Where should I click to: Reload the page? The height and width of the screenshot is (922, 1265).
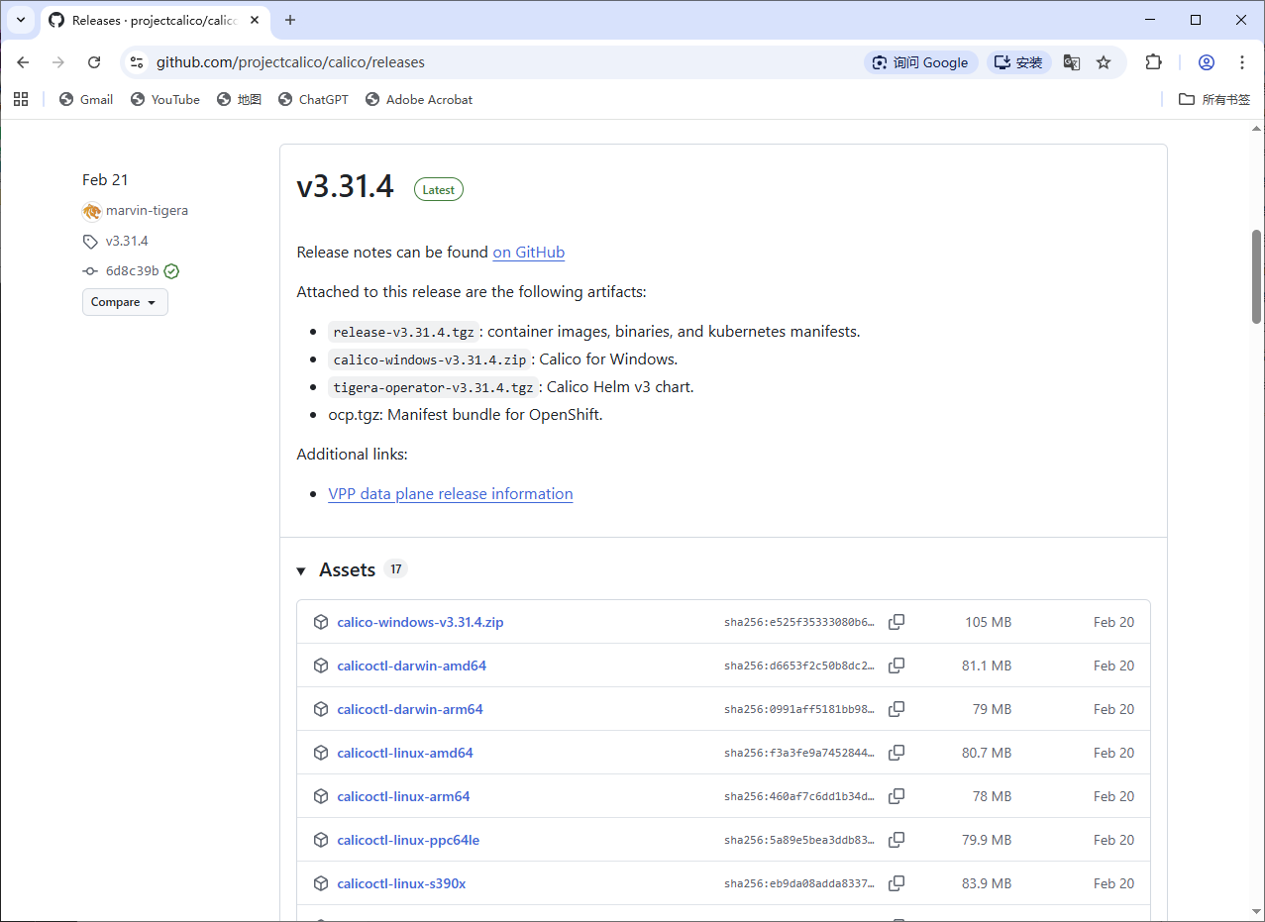click(x=94, y=62)
